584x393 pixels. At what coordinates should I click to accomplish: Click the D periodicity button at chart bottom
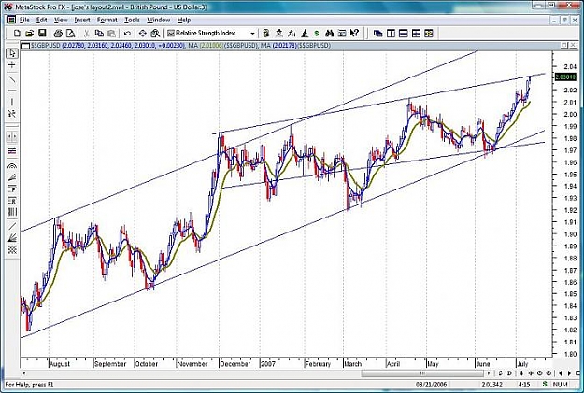click(509, 372)
